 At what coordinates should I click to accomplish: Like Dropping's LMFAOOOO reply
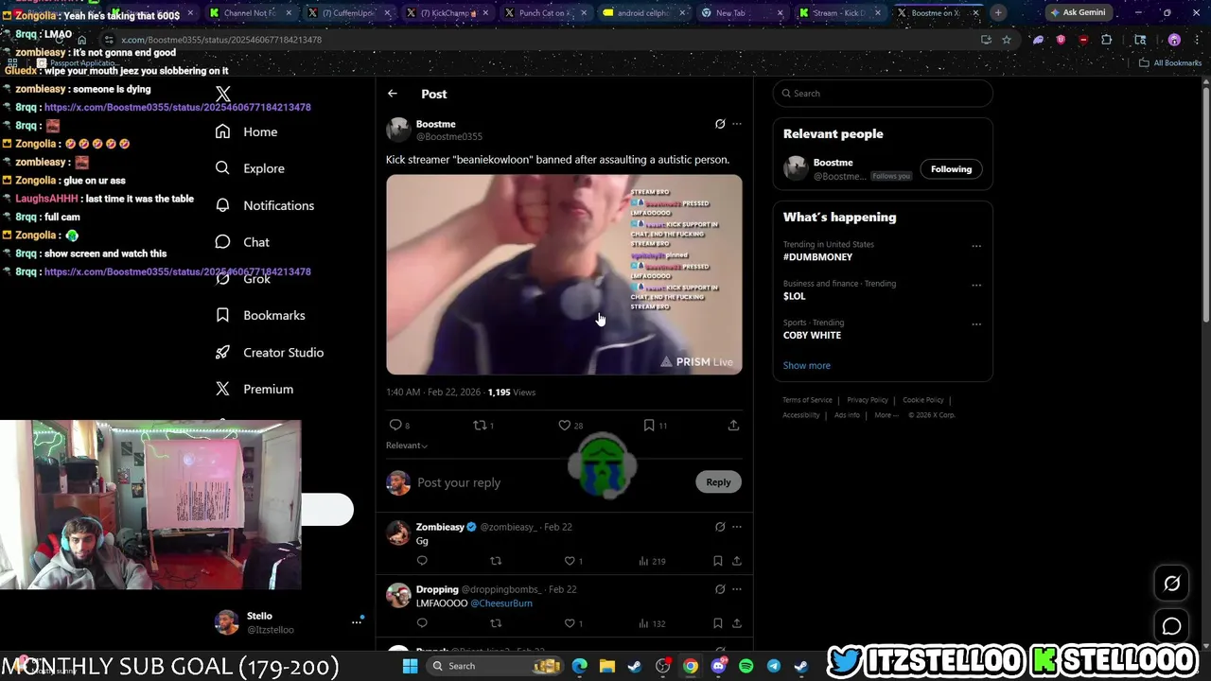pos(570,623)
